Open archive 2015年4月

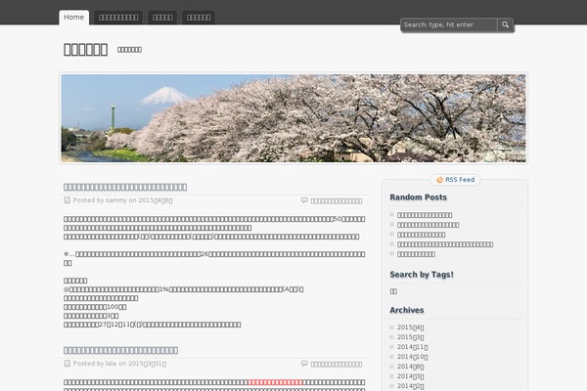coord(410,327)
